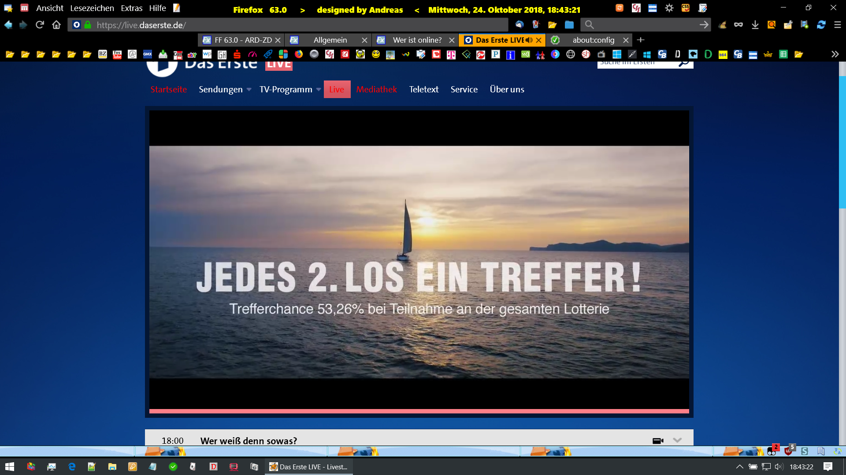Screen dimensions: 846x475
Task: Expand the Wer weiß denn sowas? entry chevron
Action: tap(677, 440)
